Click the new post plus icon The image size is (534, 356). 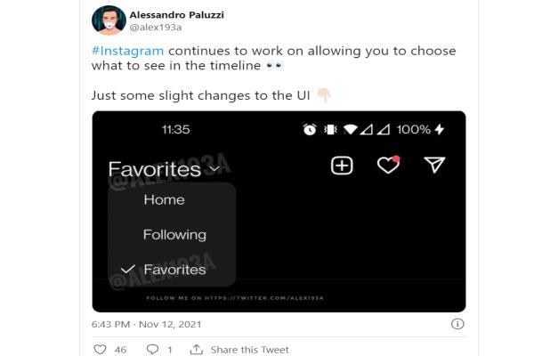point(342,166)
